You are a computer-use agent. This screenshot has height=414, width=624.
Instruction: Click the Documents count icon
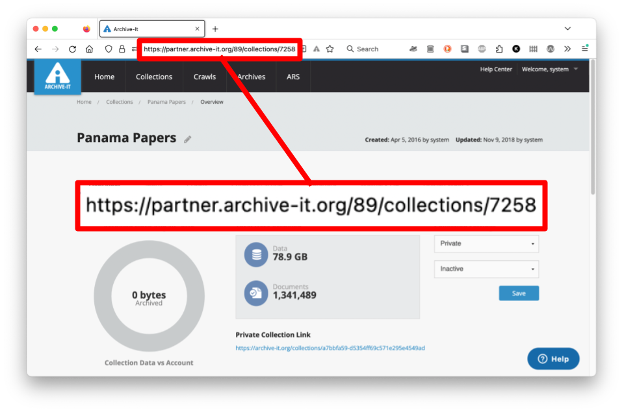pyautogui.click(x=255, y=293)
